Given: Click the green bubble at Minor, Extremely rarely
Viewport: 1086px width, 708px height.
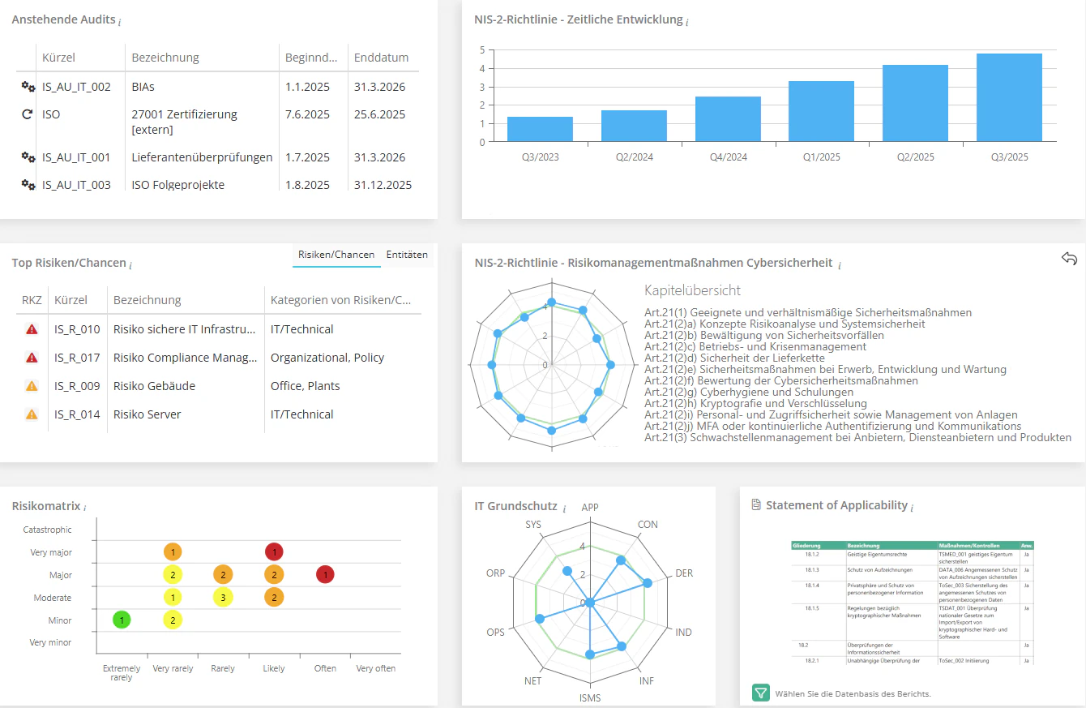Looking at the screenshot, I should (121, 620).
